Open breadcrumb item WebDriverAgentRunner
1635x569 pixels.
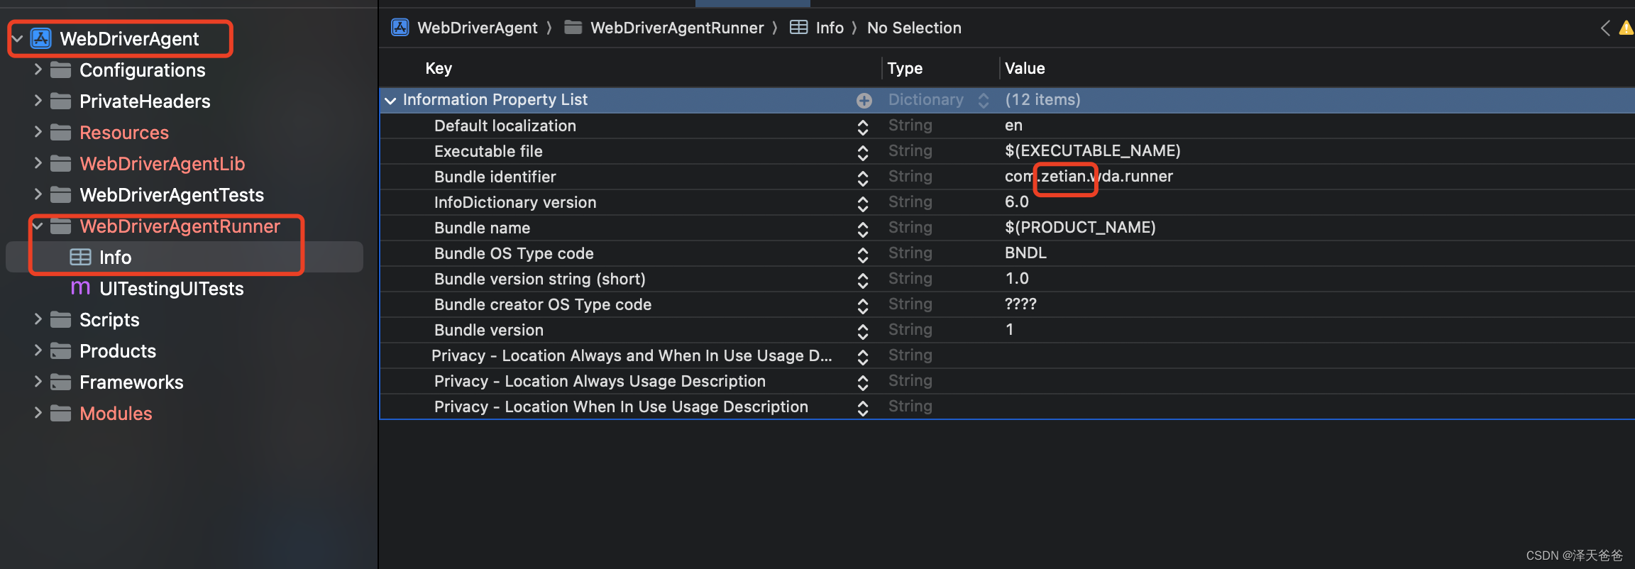pos(677,28)
